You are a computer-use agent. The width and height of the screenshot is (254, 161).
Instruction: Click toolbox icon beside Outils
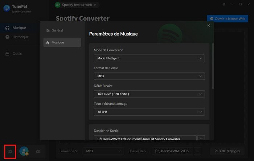7,54
